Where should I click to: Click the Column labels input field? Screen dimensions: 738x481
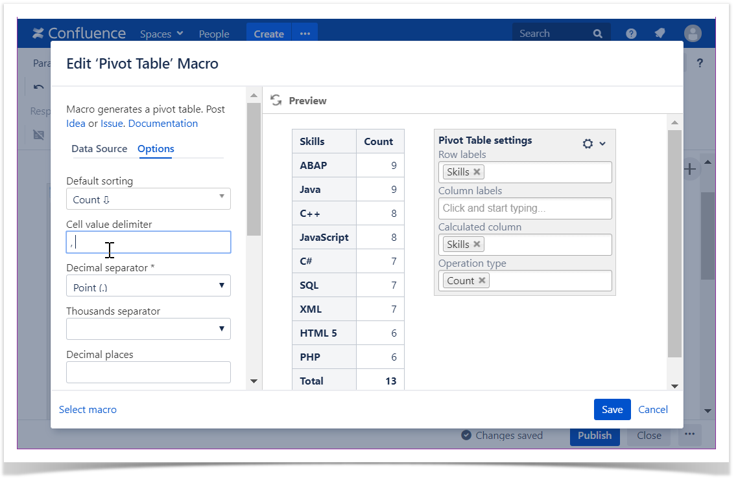click(525, 208)
